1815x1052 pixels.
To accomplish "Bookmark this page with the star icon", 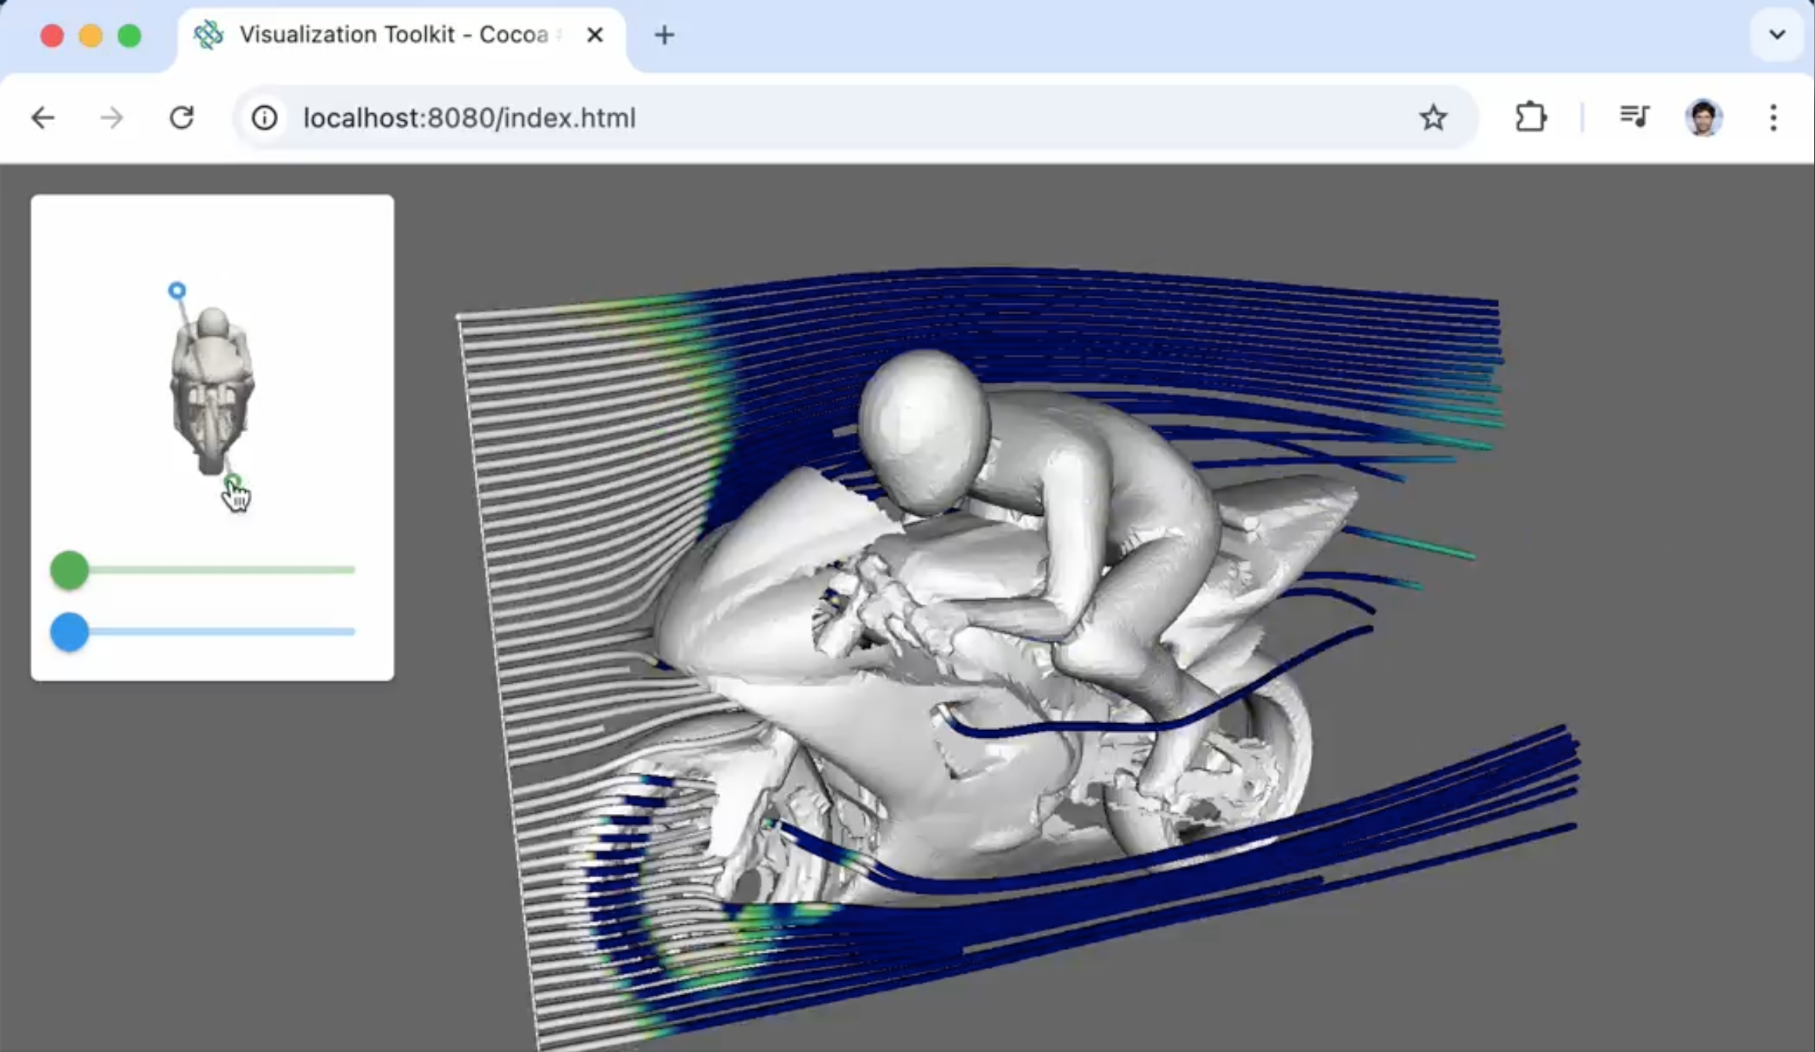I will tap(1433, 118).
